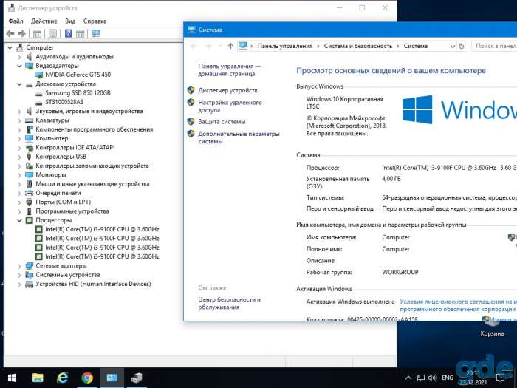Click network tray icon
517x388 pixels.
420,378
